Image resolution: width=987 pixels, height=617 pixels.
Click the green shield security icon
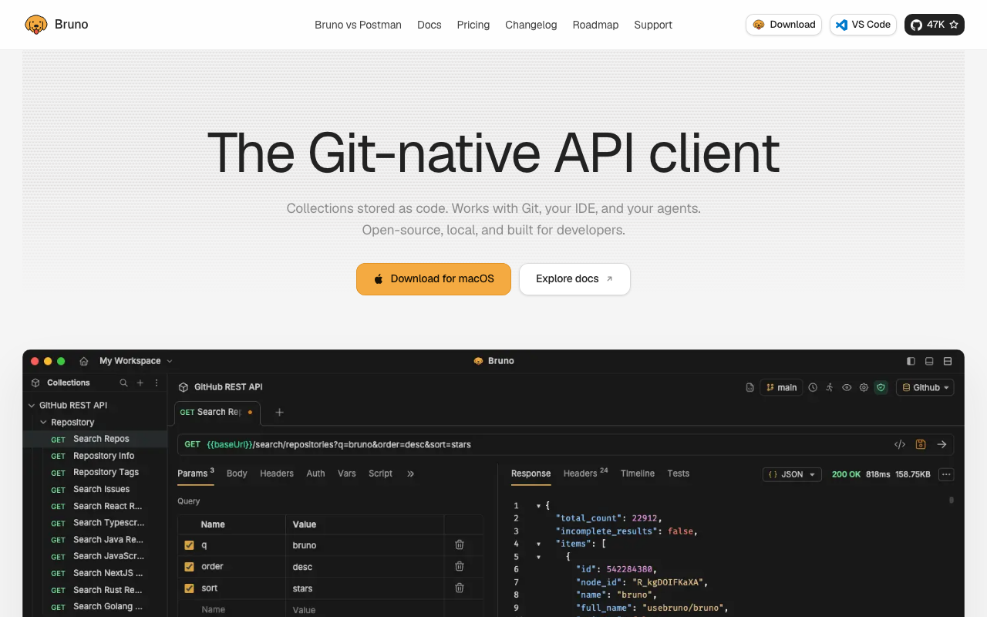[x=881, y=387]
